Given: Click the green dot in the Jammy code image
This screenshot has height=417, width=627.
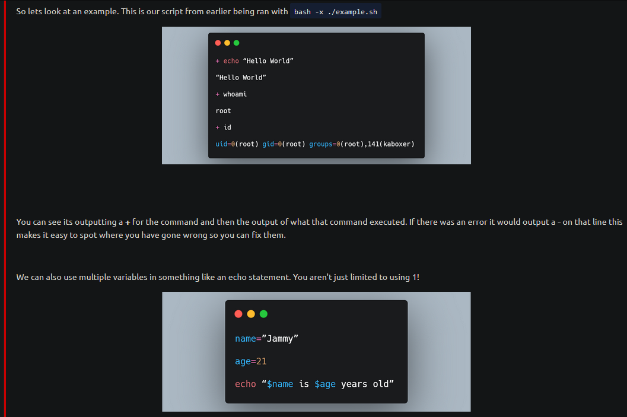Looking at the screenshot, I should click(263, 314).
